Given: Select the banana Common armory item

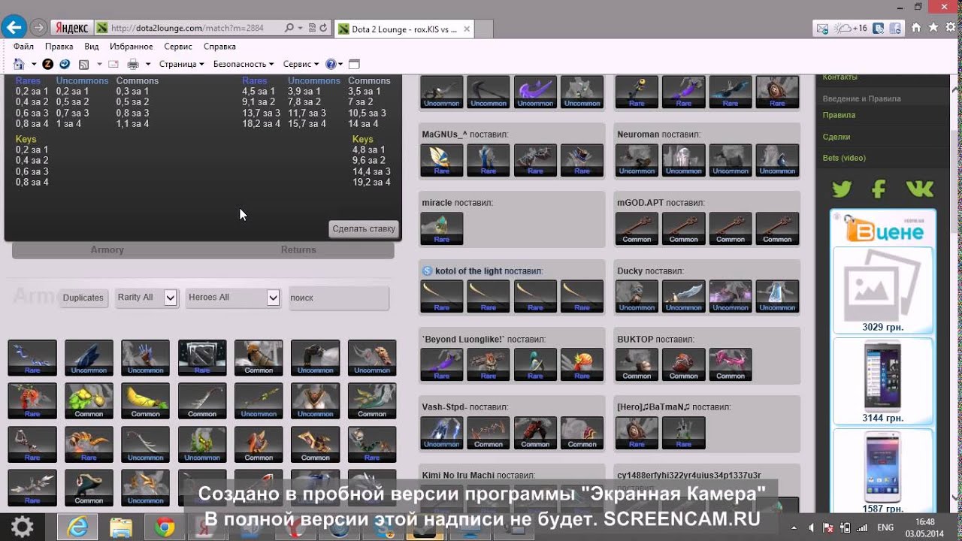Looking at the screenshot, I should 146,401.
